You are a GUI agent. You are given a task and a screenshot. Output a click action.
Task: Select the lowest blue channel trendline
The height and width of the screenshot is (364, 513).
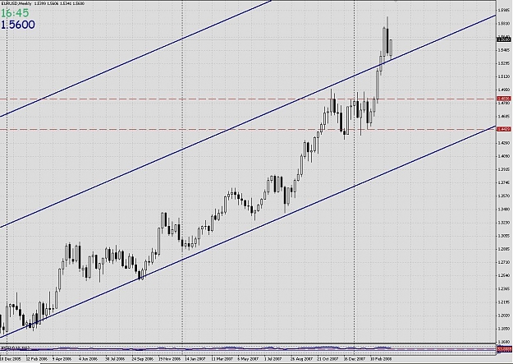pyautogui.click(x=249, y=231)
